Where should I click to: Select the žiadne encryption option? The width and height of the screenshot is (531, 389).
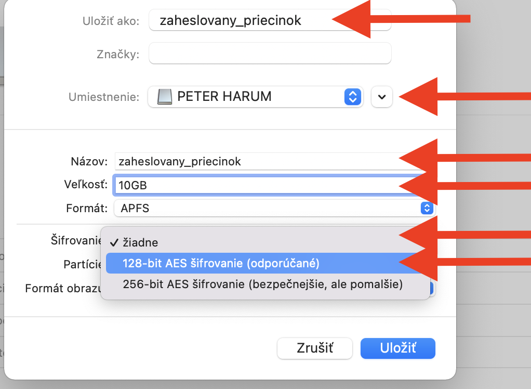click(140, 243)
